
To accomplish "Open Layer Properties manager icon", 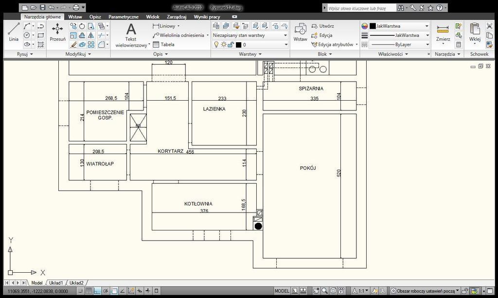I will (216, 26).
